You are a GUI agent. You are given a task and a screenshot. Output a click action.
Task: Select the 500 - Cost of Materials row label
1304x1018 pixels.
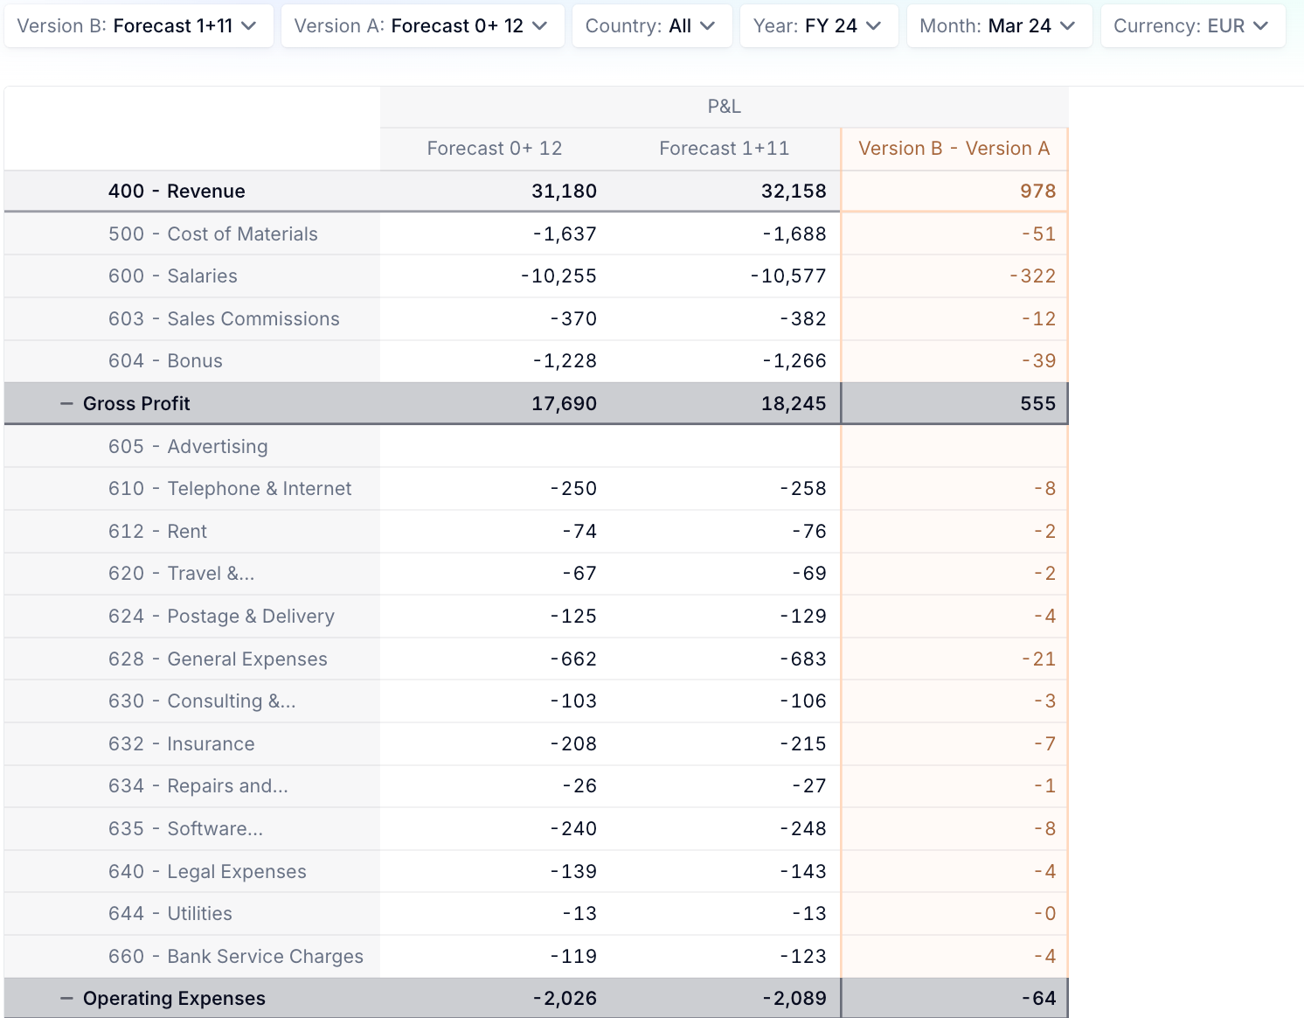[x=213, y=234]
